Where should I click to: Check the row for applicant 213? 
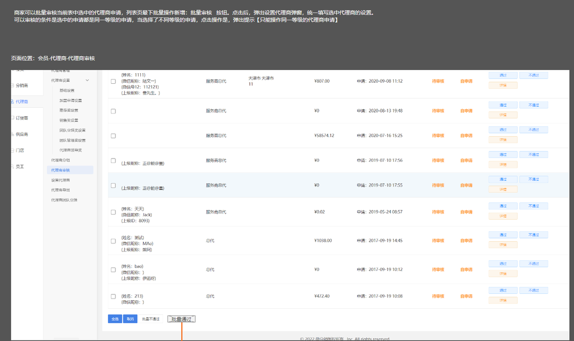(113, 296)
